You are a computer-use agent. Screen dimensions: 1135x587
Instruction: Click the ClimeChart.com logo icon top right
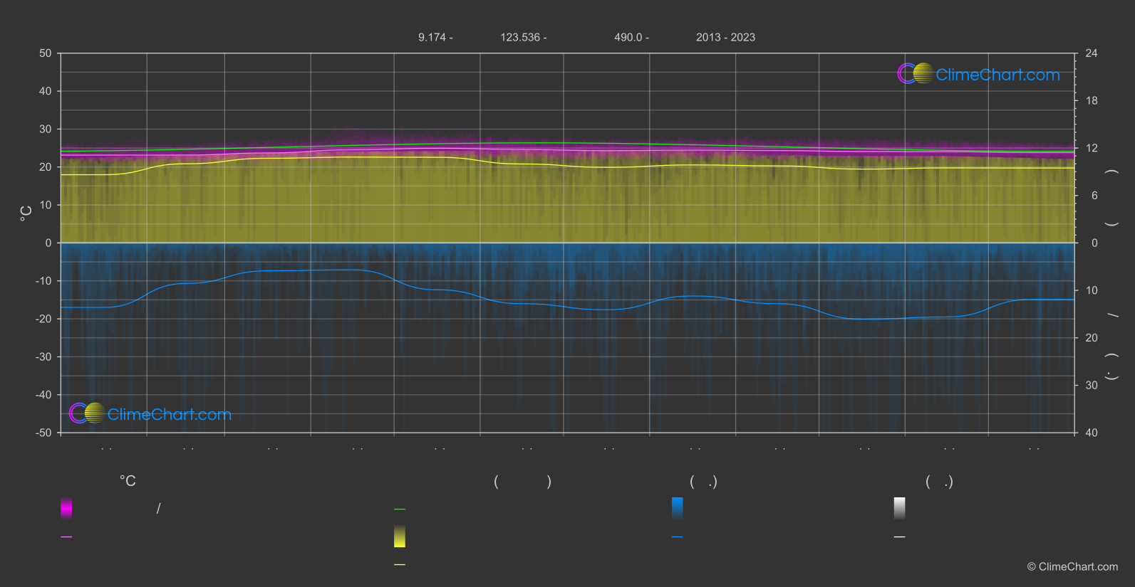pyautogui.click(x=915, y=74)
